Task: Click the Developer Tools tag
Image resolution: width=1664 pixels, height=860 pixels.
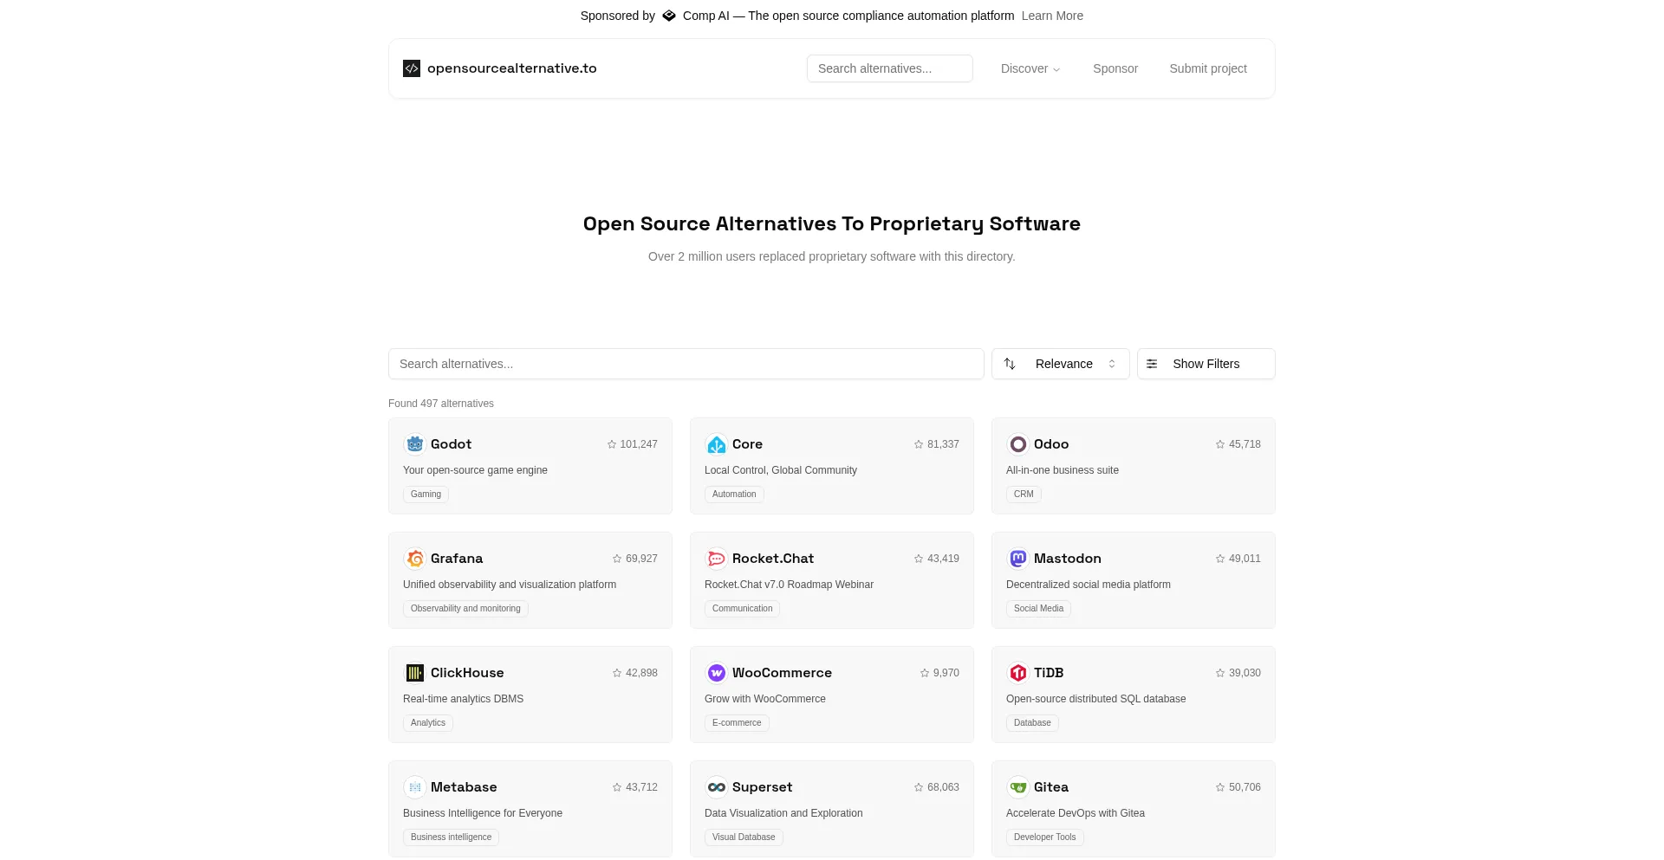Action: pos(1044,837)
